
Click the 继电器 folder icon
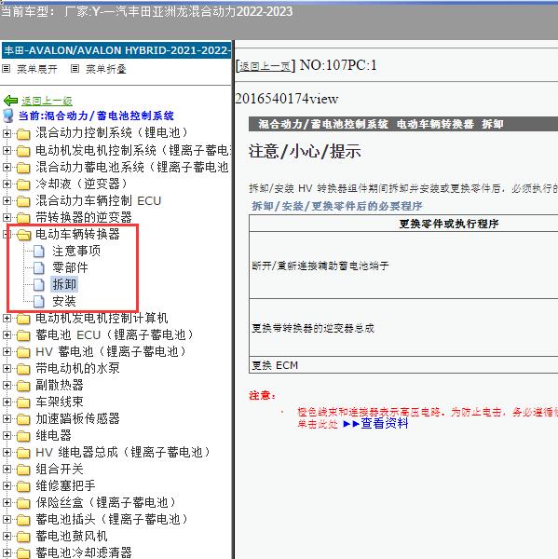(23, 436)
